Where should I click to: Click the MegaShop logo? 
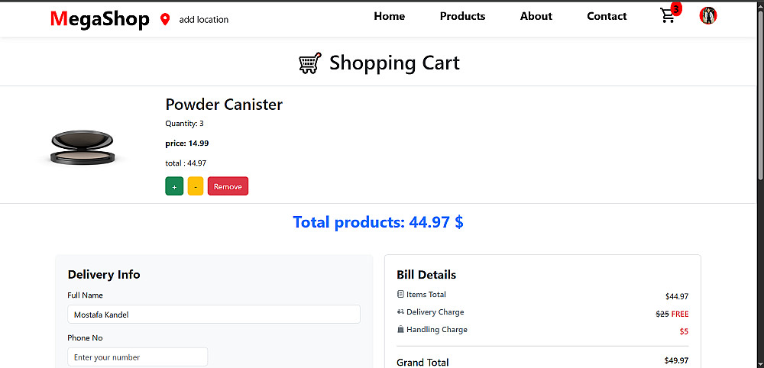99,19
